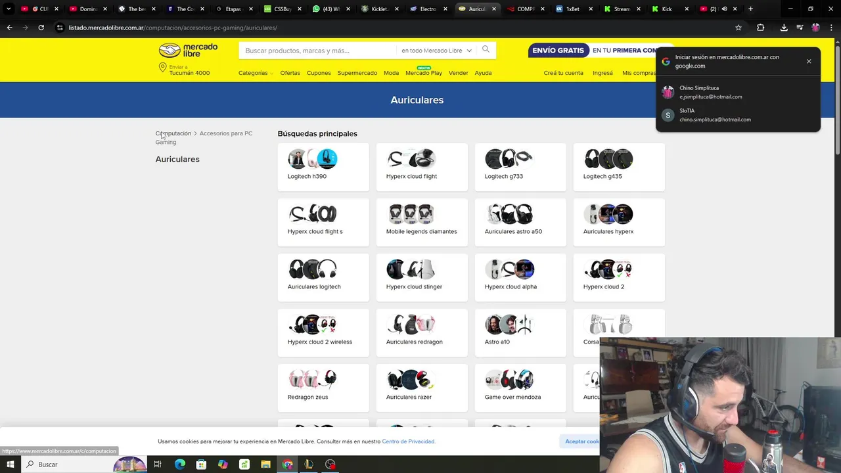
Task: Open the green chart app in taskbar
Action: [244, 464]
